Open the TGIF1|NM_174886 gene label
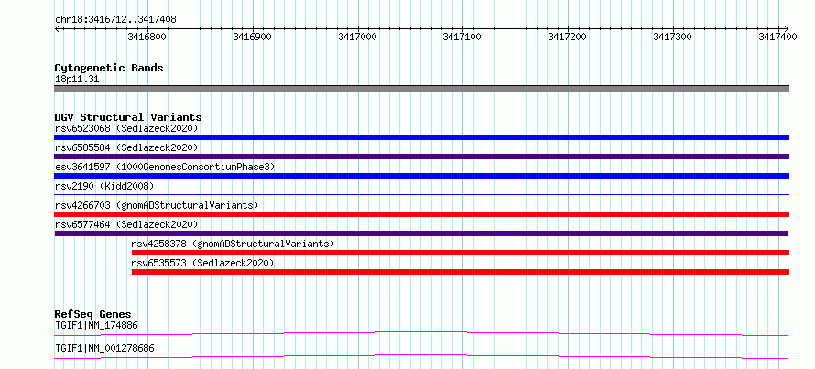The height and width of the screenshot is (369, 815). coord(96,326)
